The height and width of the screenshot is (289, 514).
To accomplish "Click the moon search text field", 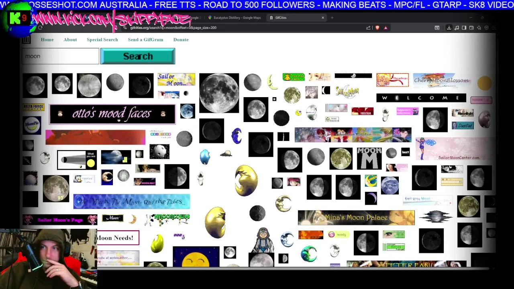I will [60, 56].
